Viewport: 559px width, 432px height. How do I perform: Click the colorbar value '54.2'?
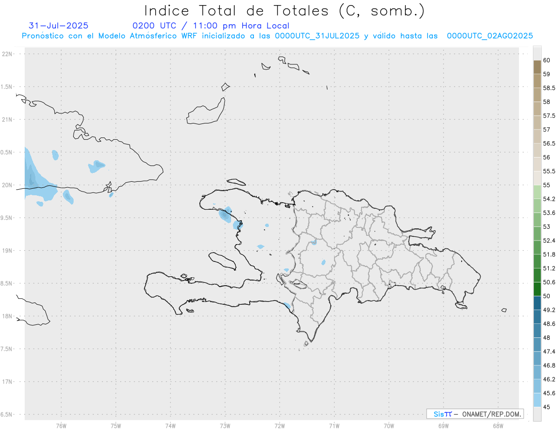point(549,199)
